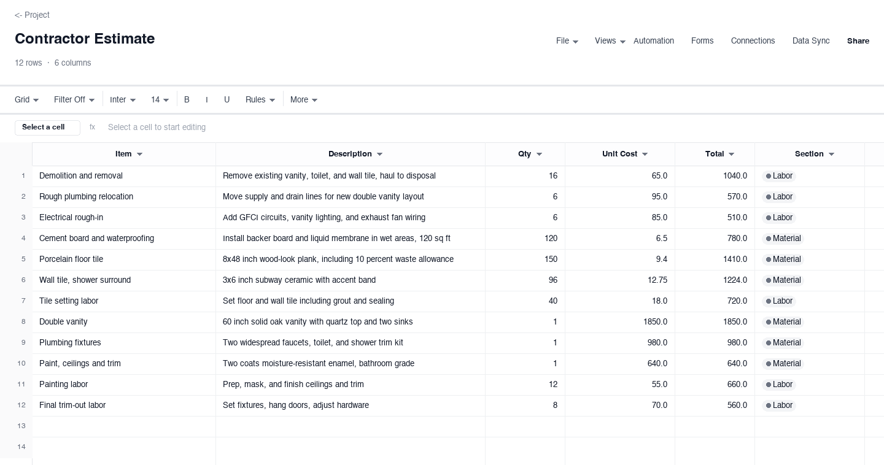
Task: Open the Connections menu
Action: click(x=753, y=41)
